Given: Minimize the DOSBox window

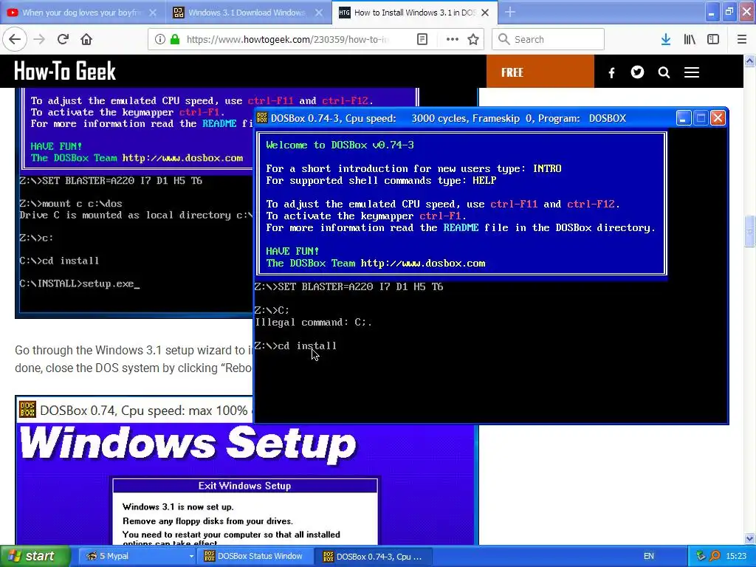Looking at the screenshot, I should point(683,118).
